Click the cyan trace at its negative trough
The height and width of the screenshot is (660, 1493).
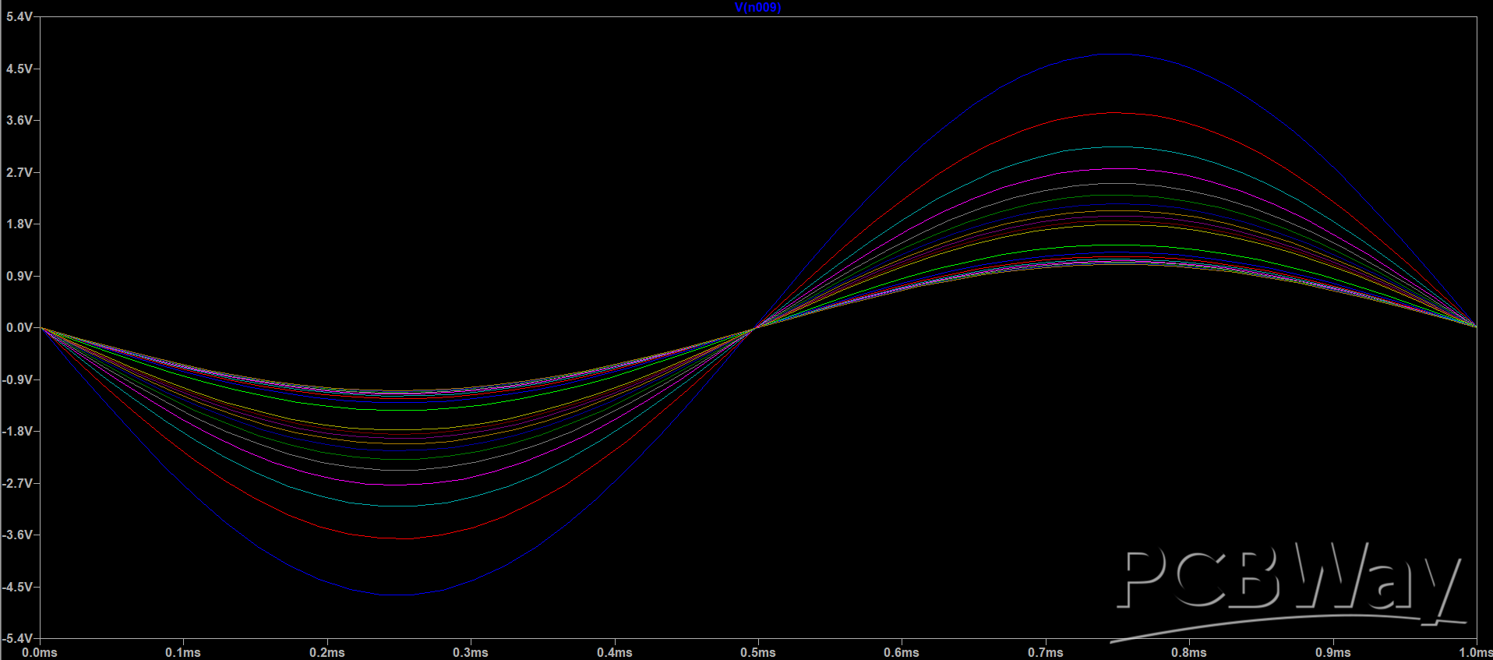[x=398, y=506]
